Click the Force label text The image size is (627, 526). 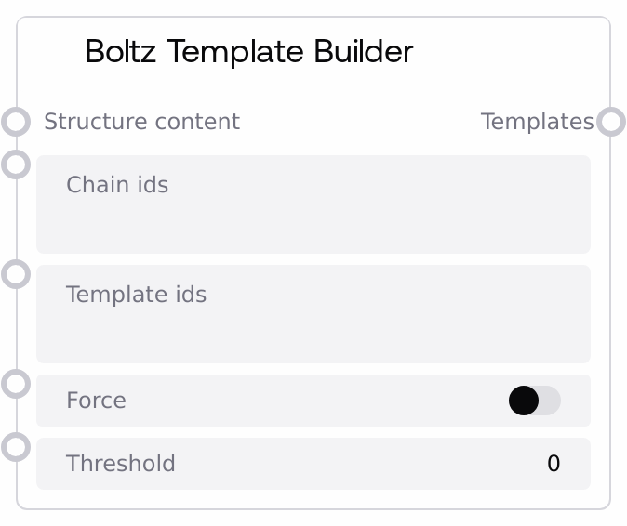(96, 401)
